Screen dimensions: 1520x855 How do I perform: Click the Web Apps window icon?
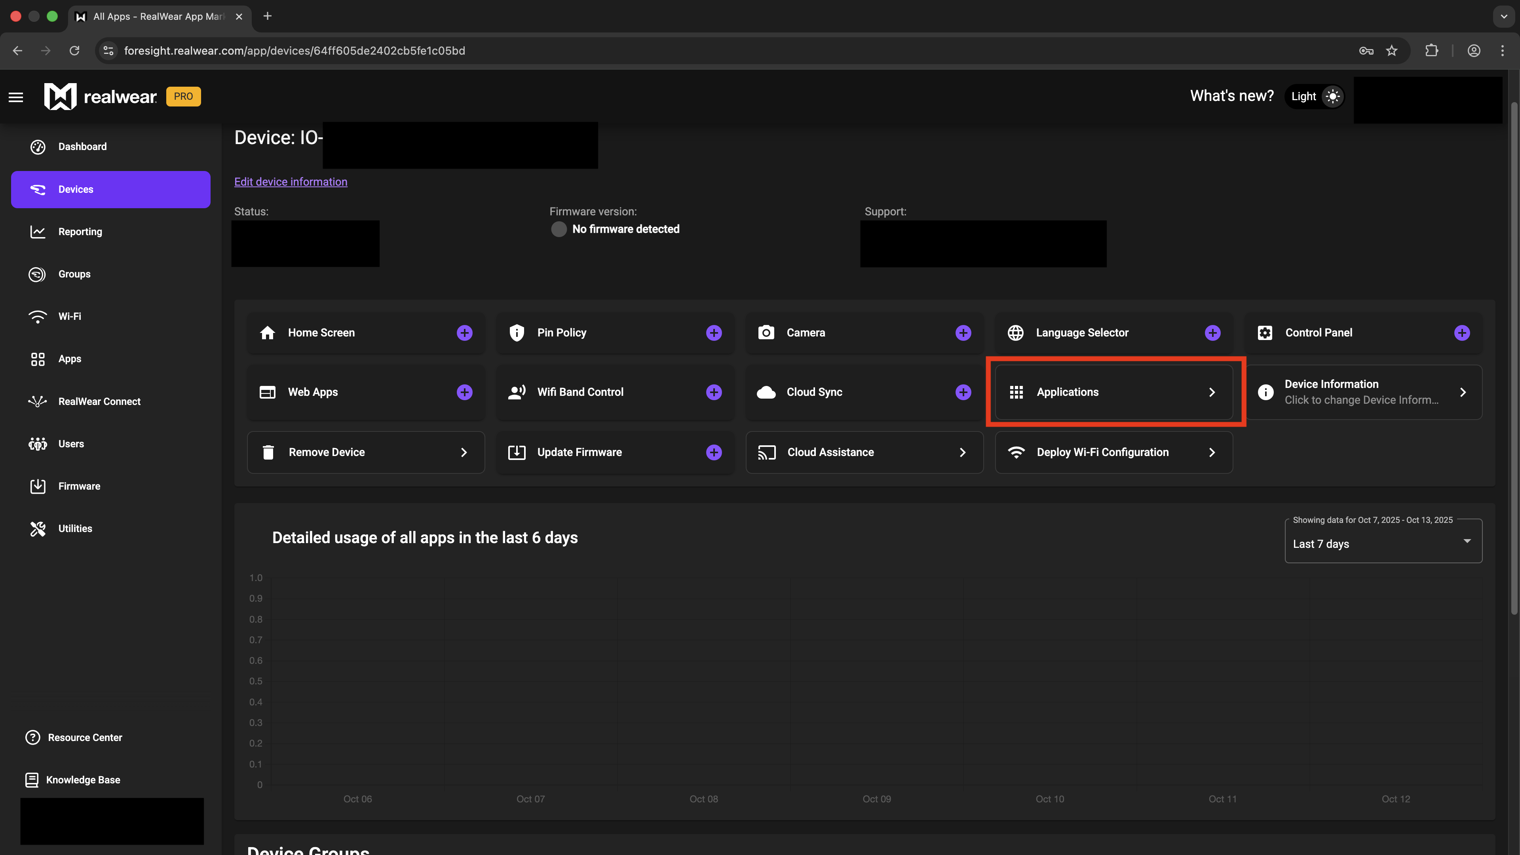[x=267, y=392]
